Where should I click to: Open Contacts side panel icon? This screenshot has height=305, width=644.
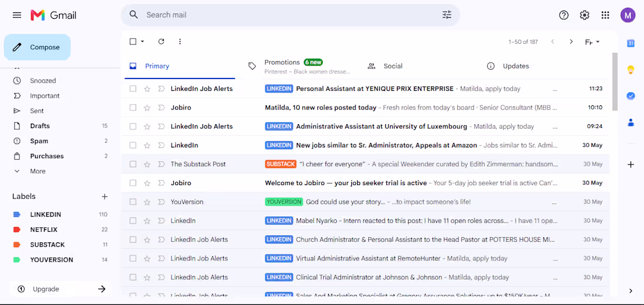coord(631,122)
